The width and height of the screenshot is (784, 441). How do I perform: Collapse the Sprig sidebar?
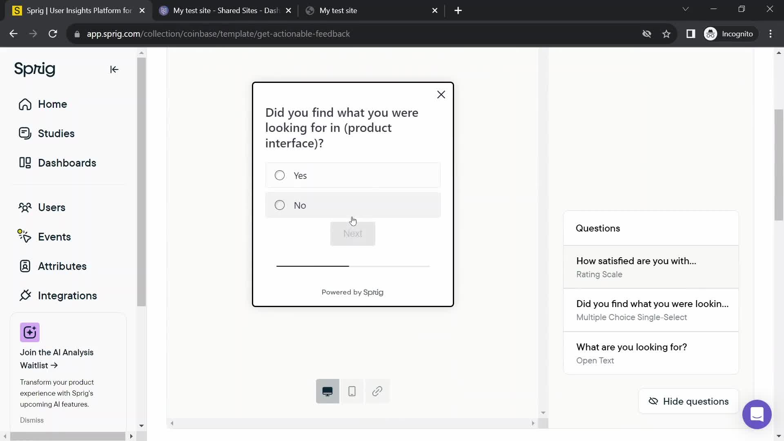click(x=114, y=69)
